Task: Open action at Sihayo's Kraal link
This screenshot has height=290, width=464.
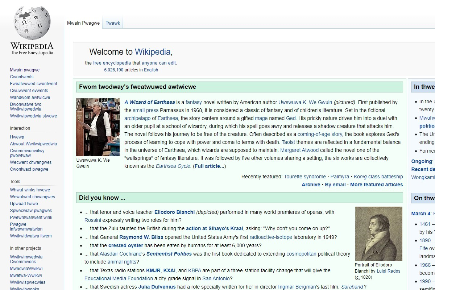Action: [x=215, y=228]
